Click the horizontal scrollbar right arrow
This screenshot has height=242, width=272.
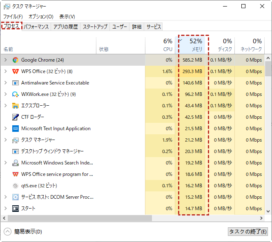click(261, 218)
